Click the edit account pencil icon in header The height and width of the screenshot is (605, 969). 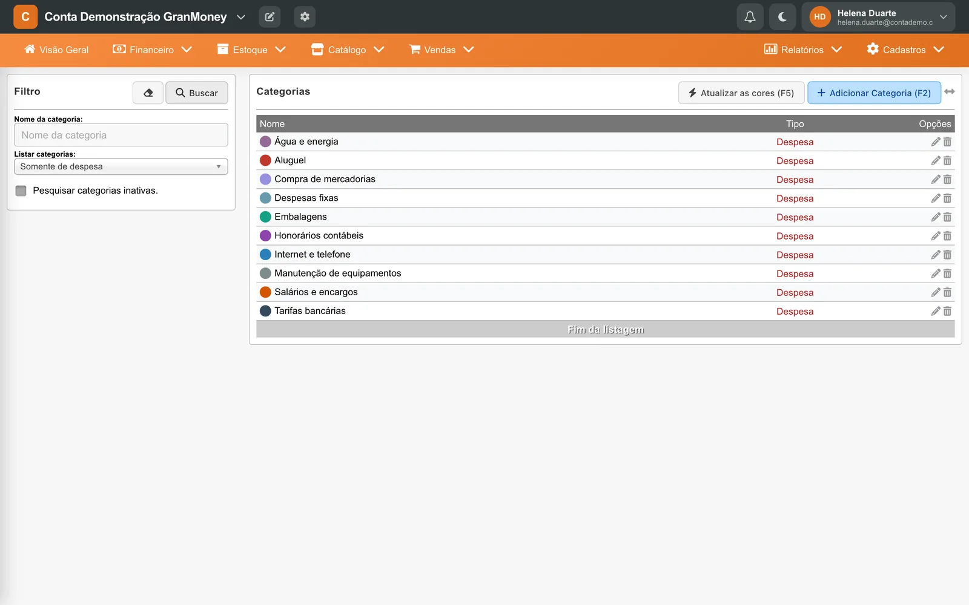click(270, 17)
